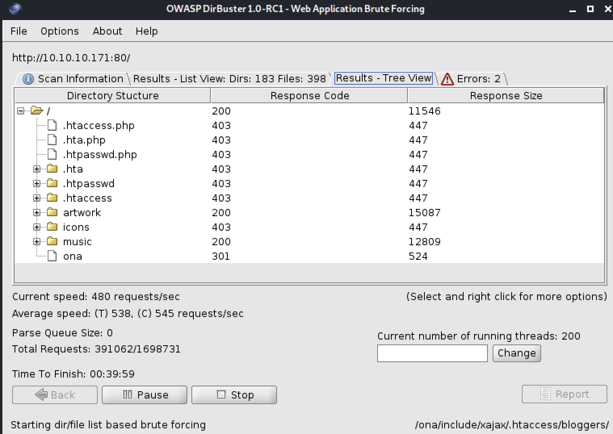This screenshot has height=434, width=613.
Task: Click the target URL http://10.10.10.171:80/
Action: coord(71,58)
